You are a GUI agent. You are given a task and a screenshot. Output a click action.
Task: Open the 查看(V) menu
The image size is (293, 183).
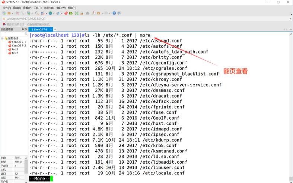coord(27,8)
